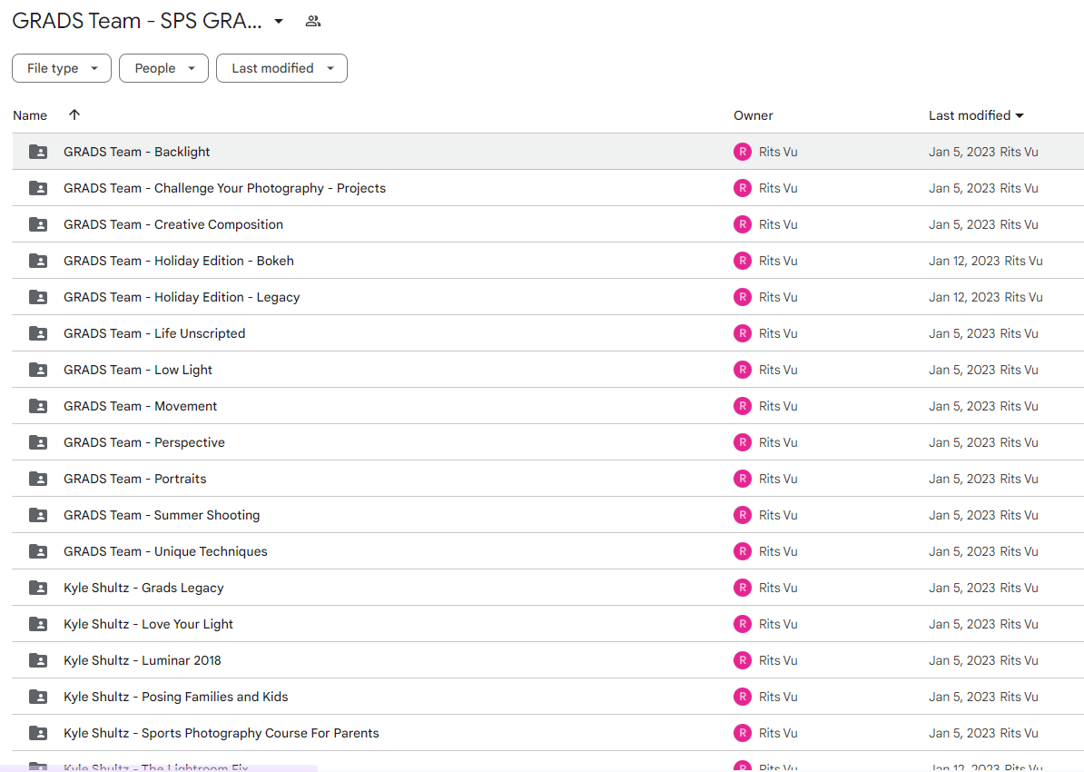Viewport: 1084px width, 772px height.
Task: Select GRADS Team - Unique Techniques name
Action: pyautogui.click(x=166, y=551)
